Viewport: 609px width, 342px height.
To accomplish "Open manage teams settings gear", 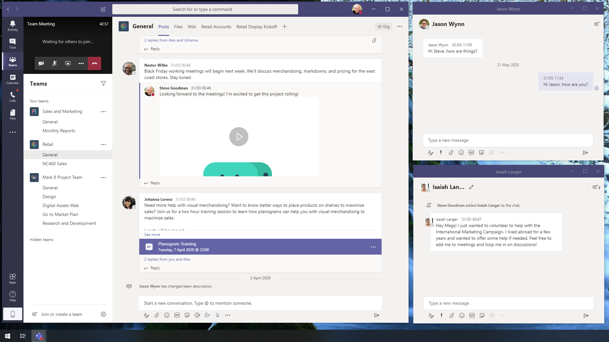I will [103, 314].
